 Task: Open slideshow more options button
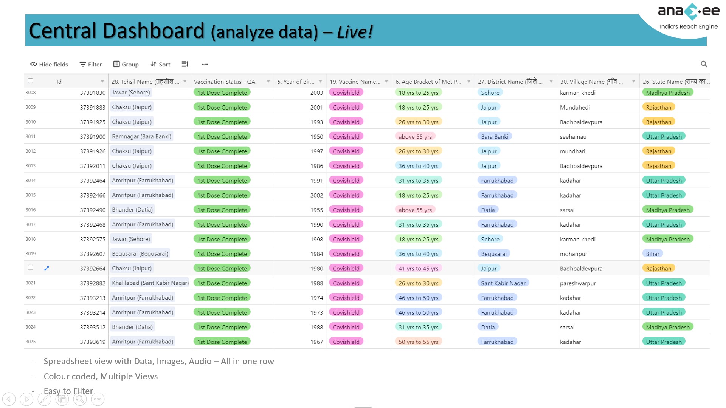point(98,399)
